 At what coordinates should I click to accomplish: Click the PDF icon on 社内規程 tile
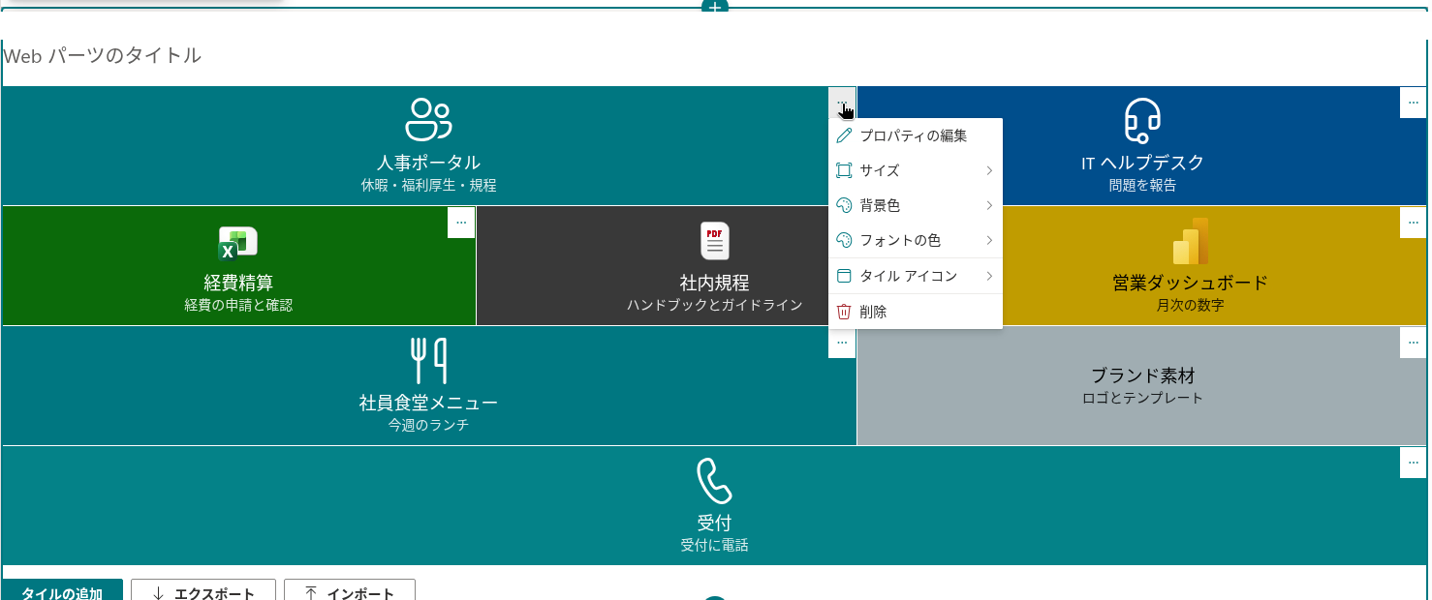point(715,241)
